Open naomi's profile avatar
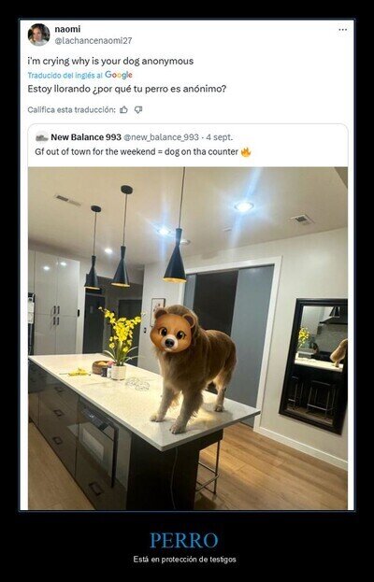 [38, 35]
